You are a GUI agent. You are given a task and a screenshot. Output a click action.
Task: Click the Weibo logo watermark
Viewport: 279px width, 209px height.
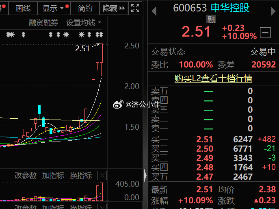pos(118,104)
